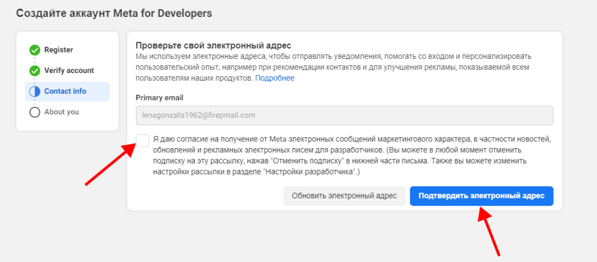
Task: Click the half-filled blue circle step icon
Action: tap(34, 92)
